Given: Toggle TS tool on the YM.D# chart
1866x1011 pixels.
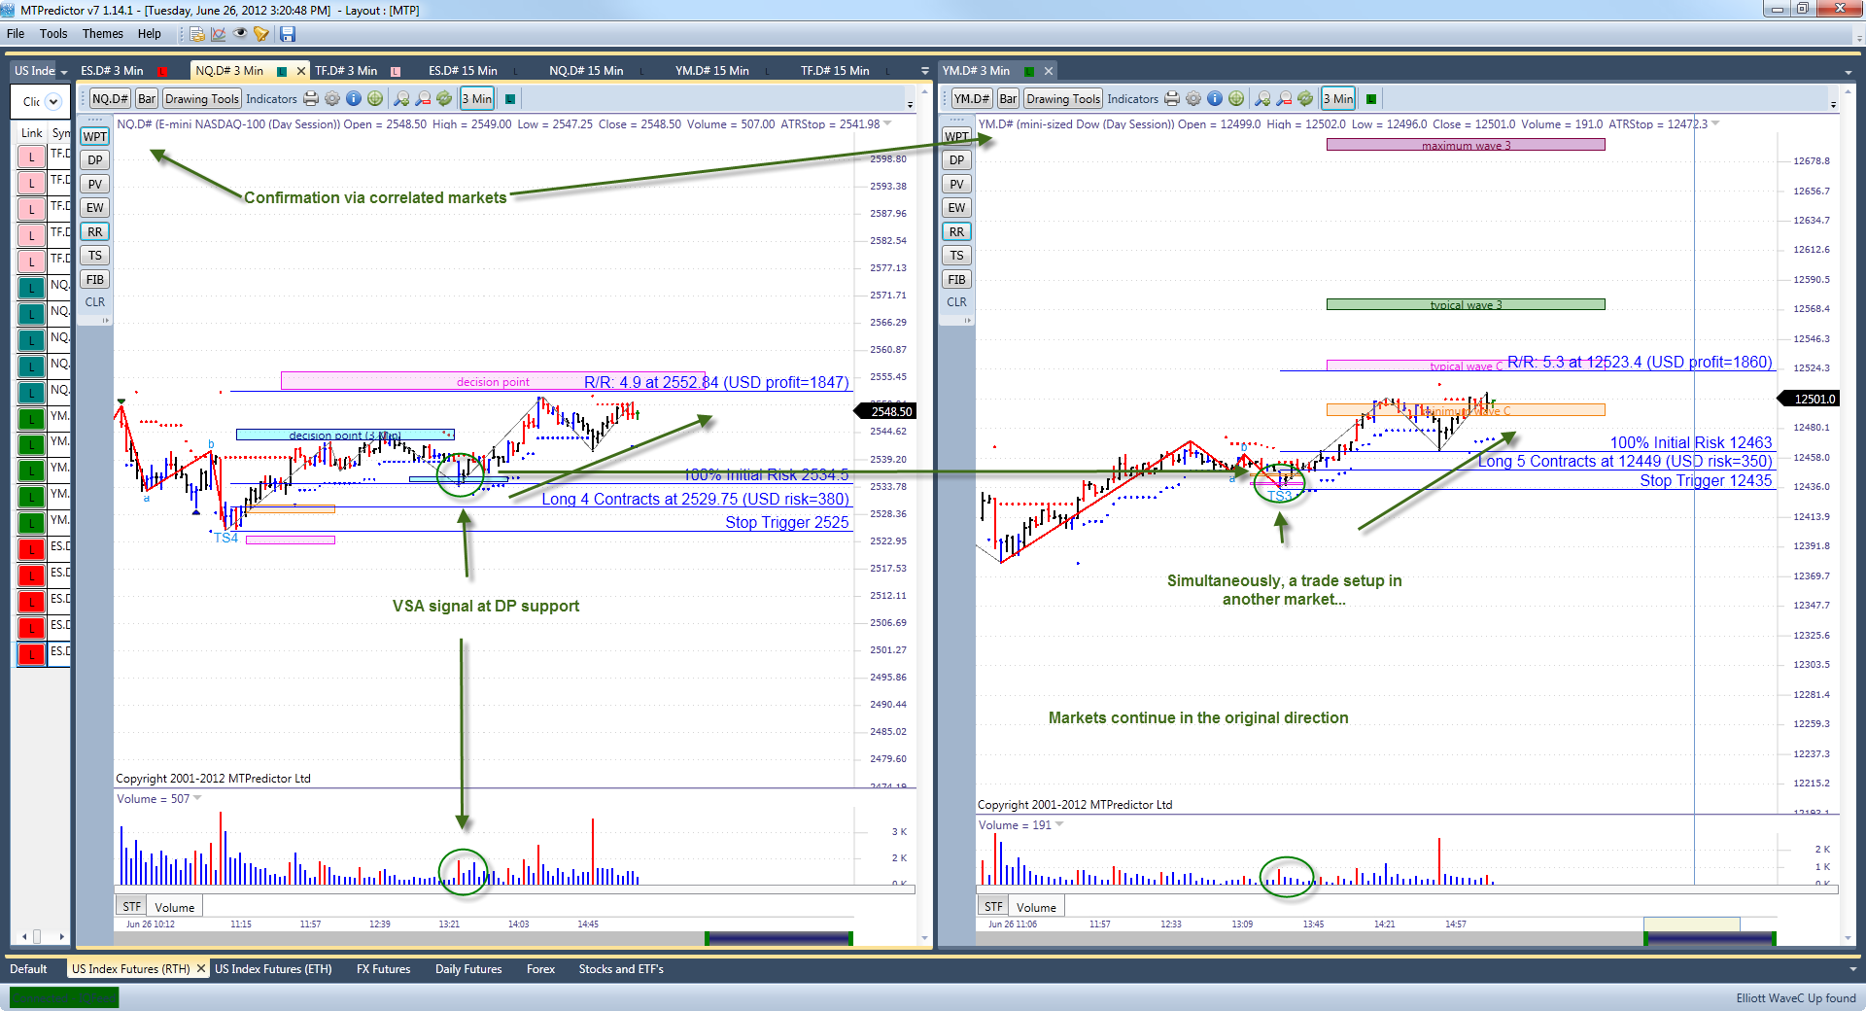Looking at the screenshot, I should pyautogui.click(x=957, y=256).
